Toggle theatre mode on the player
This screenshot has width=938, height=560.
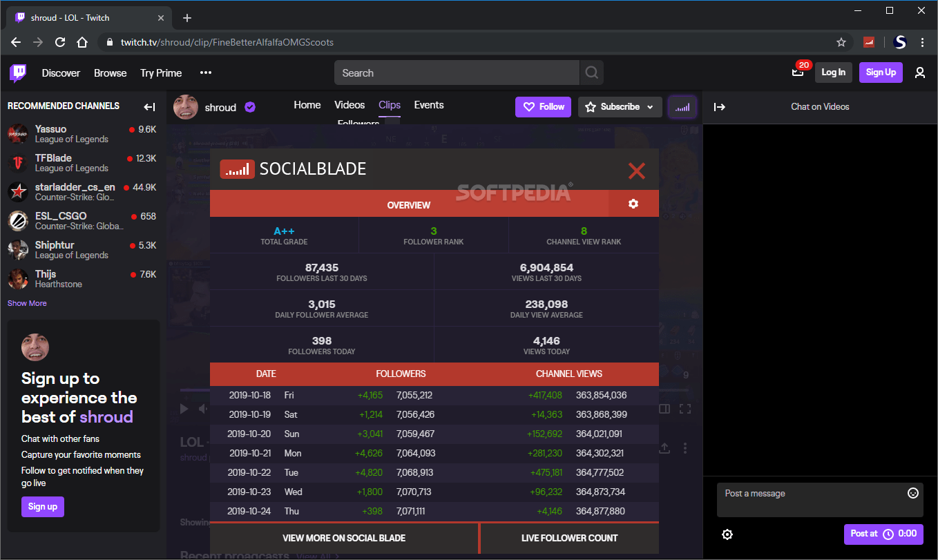tap(664, 409)
